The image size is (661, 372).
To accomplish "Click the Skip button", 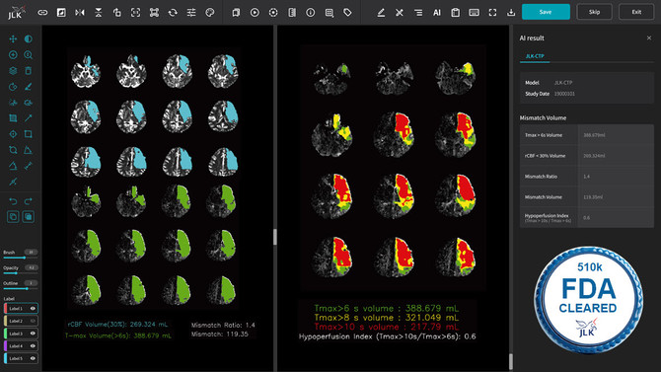I will point(594,12).
